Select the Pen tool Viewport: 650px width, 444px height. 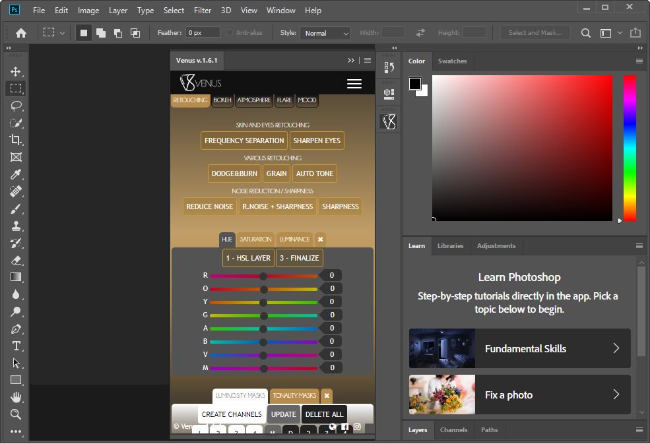coord(16,329)
